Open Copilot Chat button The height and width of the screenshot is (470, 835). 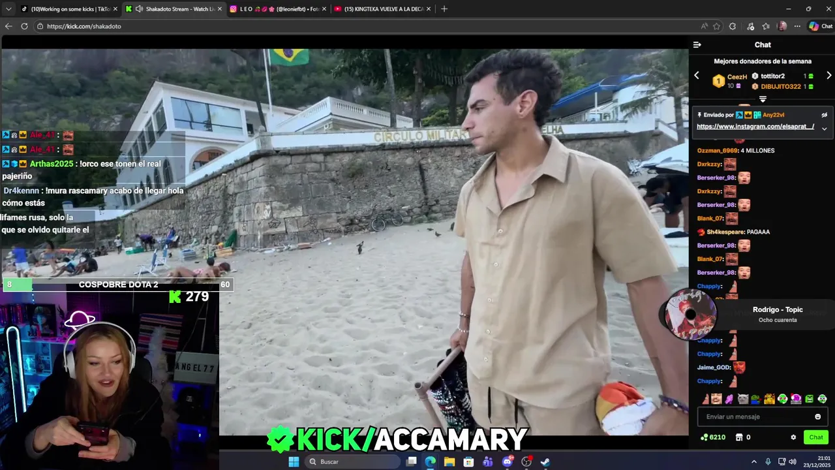pos(821,26)
